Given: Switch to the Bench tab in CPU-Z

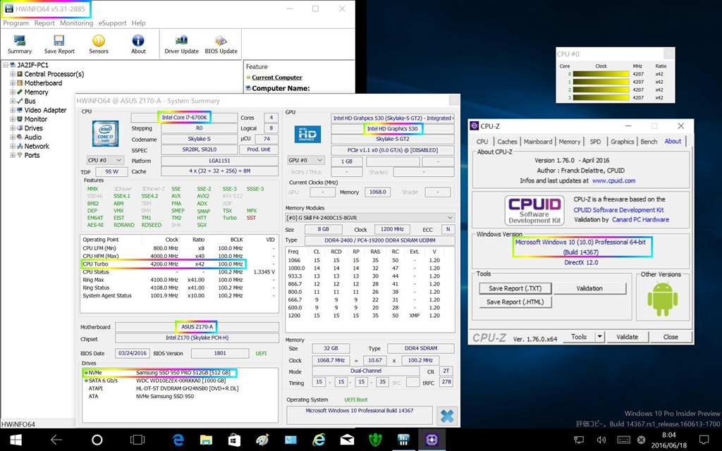Looking at the screenshot, I should [648, 142].
